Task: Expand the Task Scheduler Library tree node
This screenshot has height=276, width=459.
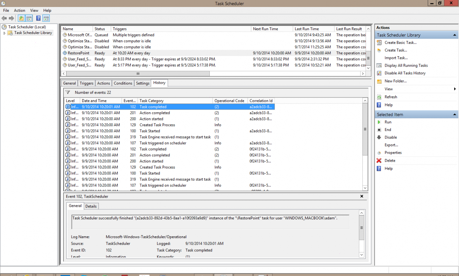Action: click(x=4, y=33)
